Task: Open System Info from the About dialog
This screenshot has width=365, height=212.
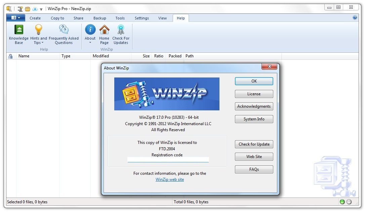Action: click(254, 119)
